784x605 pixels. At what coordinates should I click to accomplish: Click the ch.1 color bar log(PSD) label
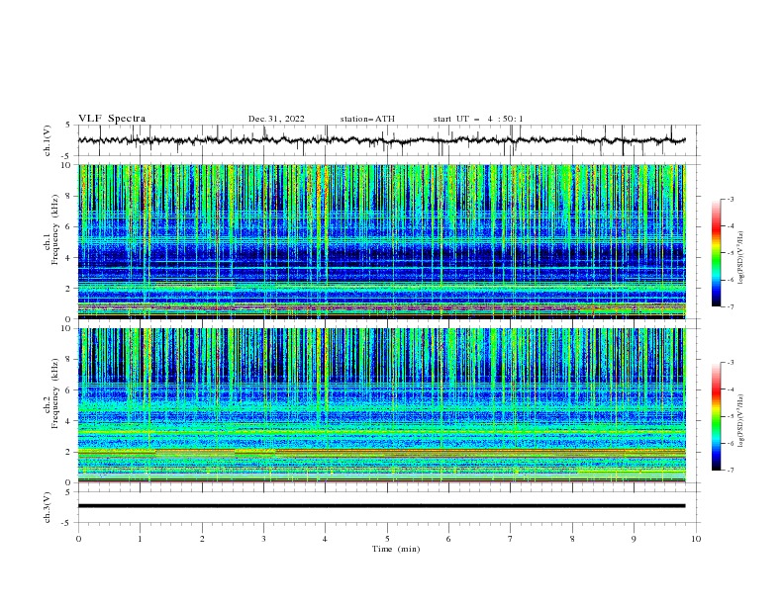pyautogui.click(x=741, y=258)
